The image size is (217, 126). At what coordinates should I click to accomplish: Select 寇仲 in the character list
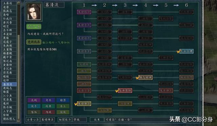(x=9, y=80)
